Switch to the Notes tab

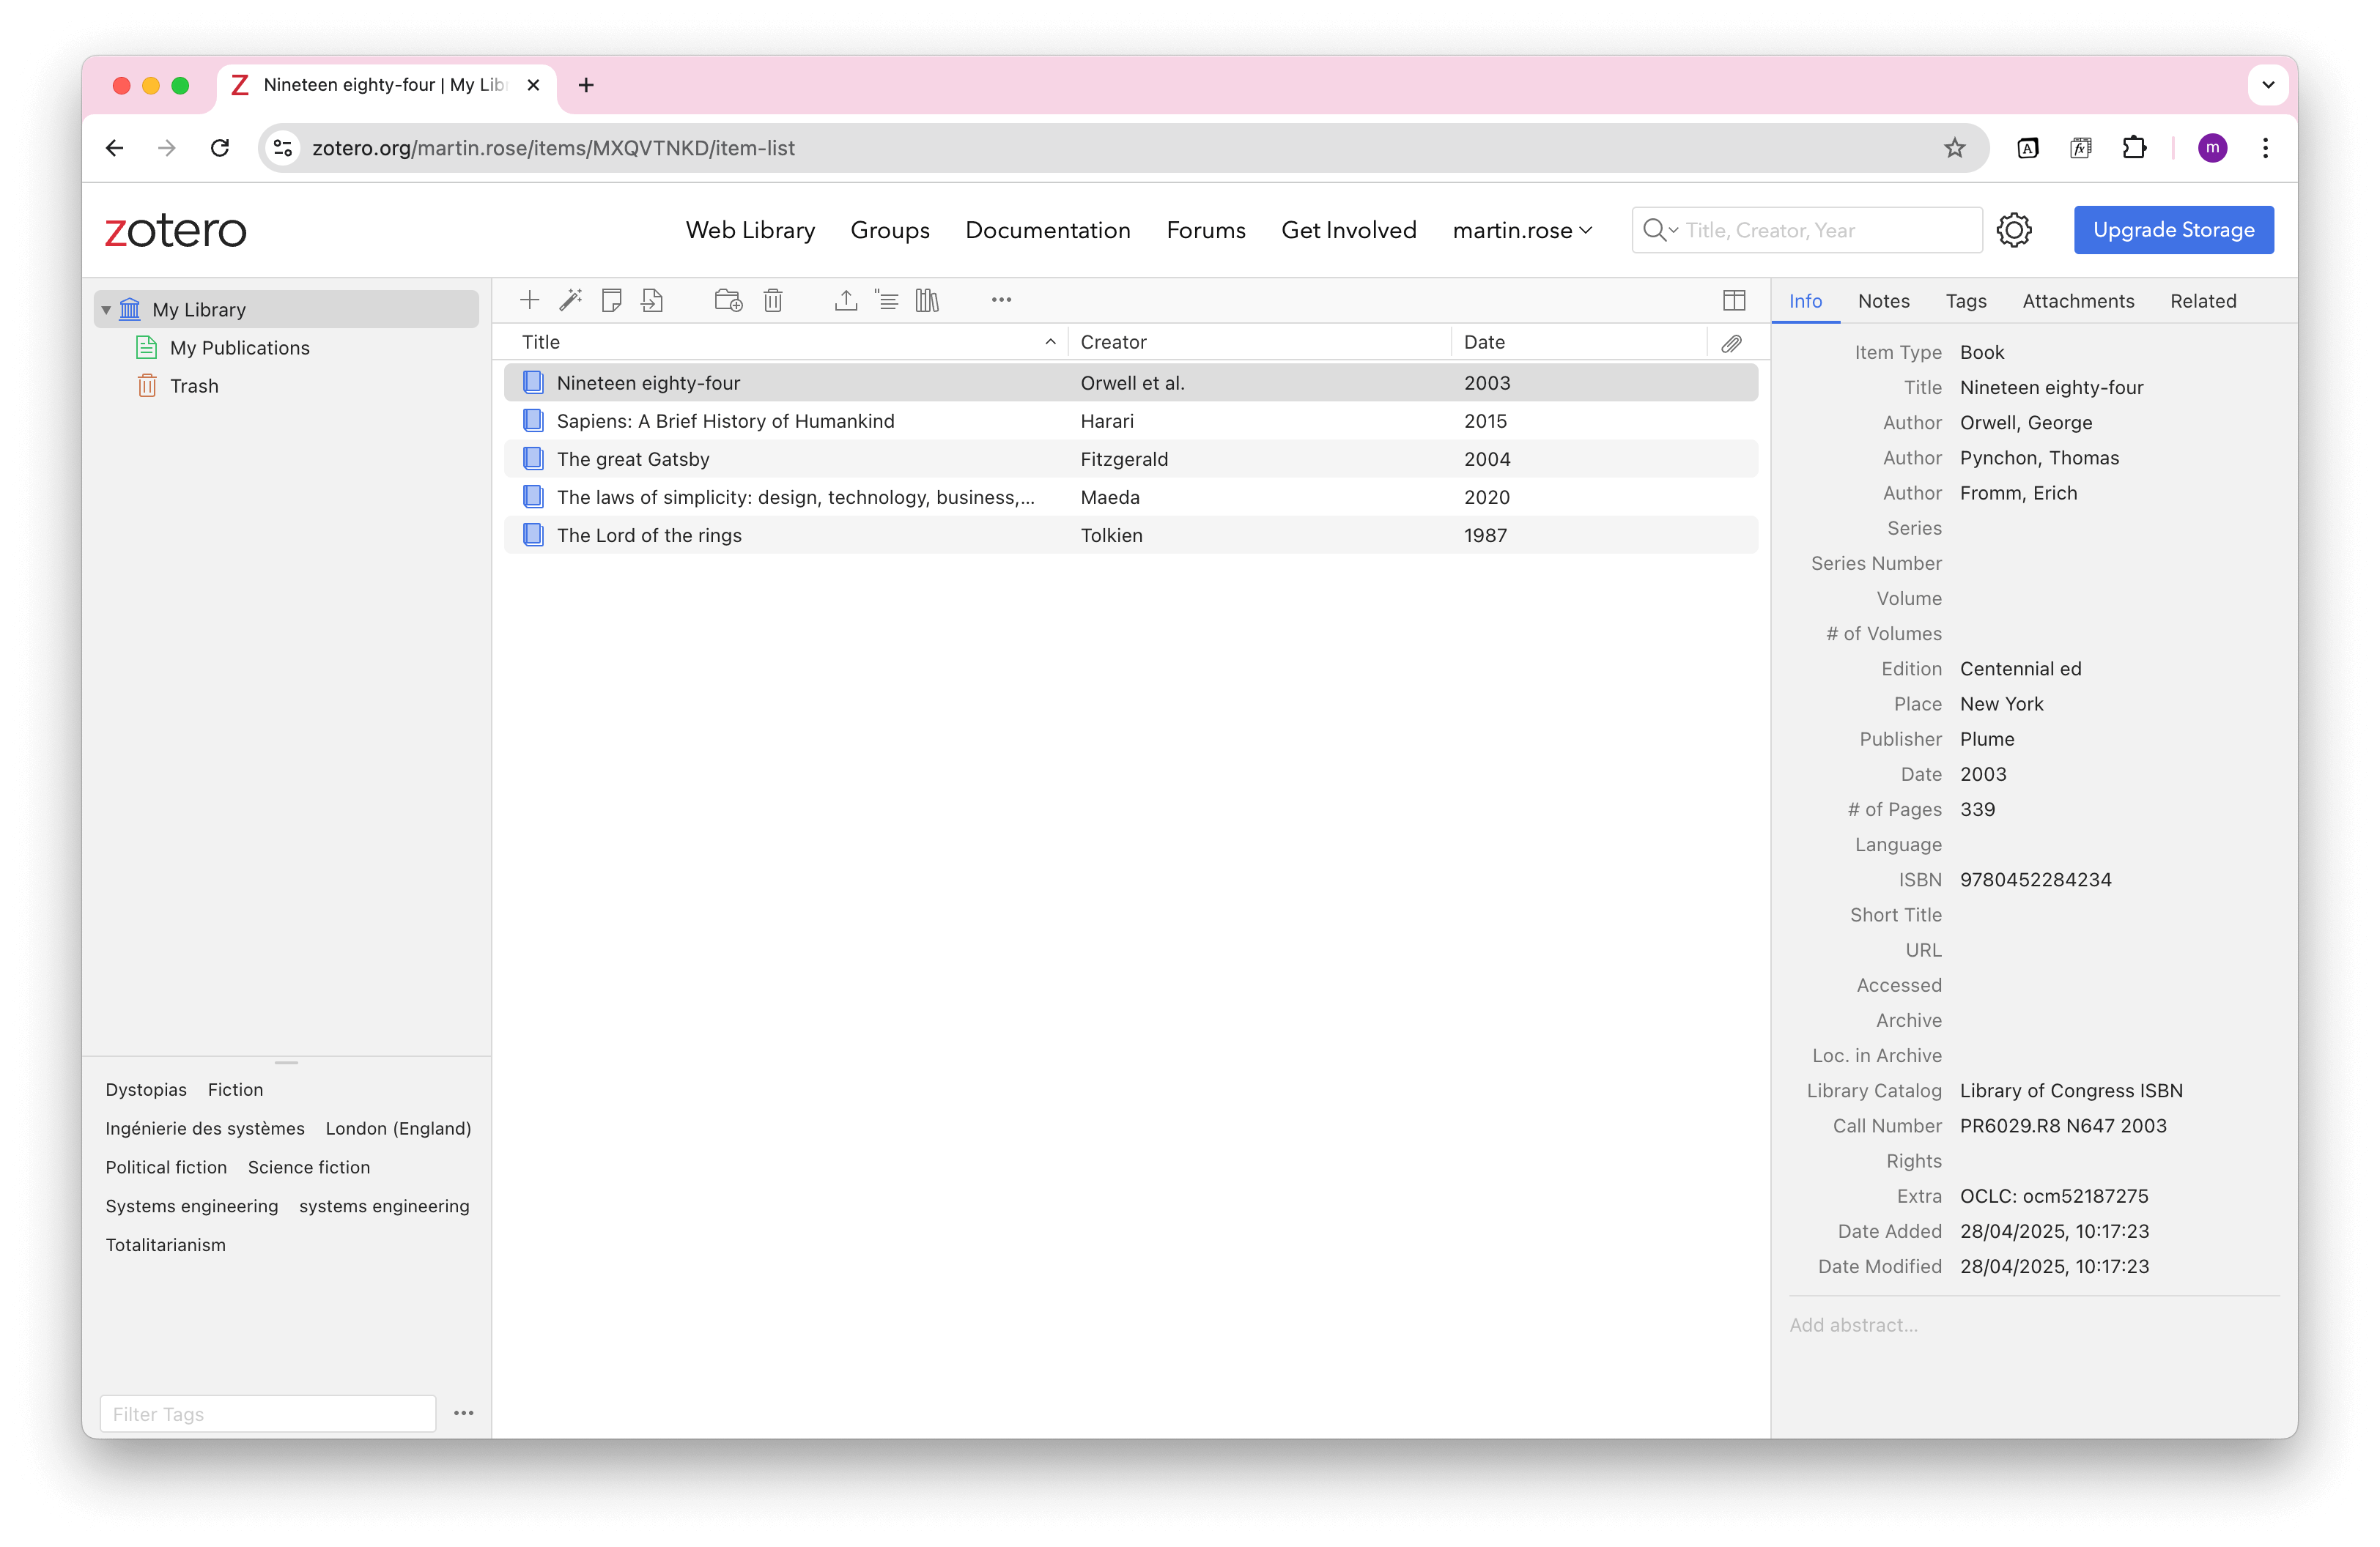pyautogui.click(x=1883, y=301)
